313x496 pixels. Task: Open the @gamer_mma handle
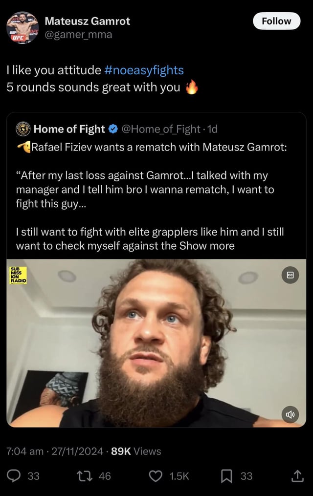pyautogui.click(x=78, y=34)
